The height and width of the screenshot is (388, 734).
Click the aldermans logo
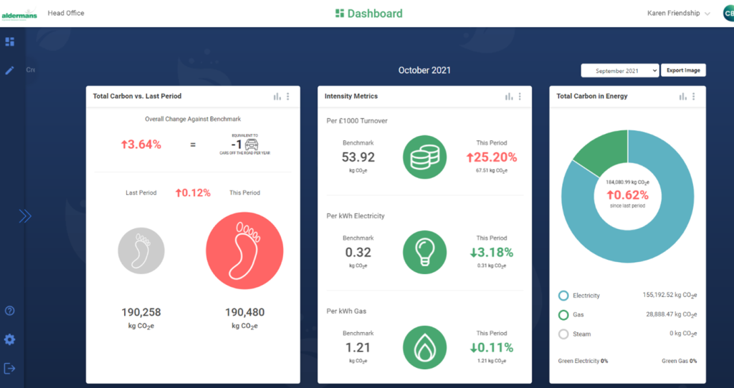[19, 14]
